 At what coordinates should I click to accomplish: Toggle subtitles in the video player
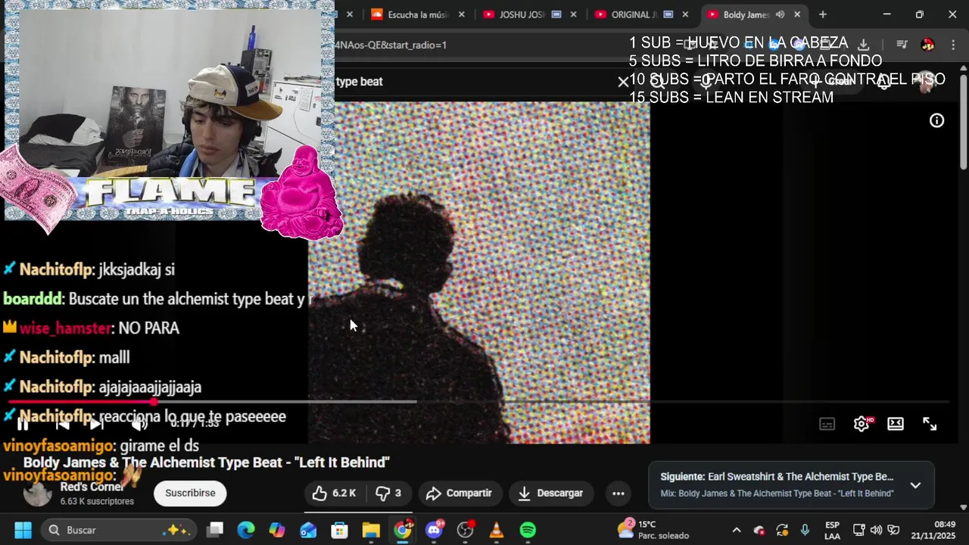827,424
